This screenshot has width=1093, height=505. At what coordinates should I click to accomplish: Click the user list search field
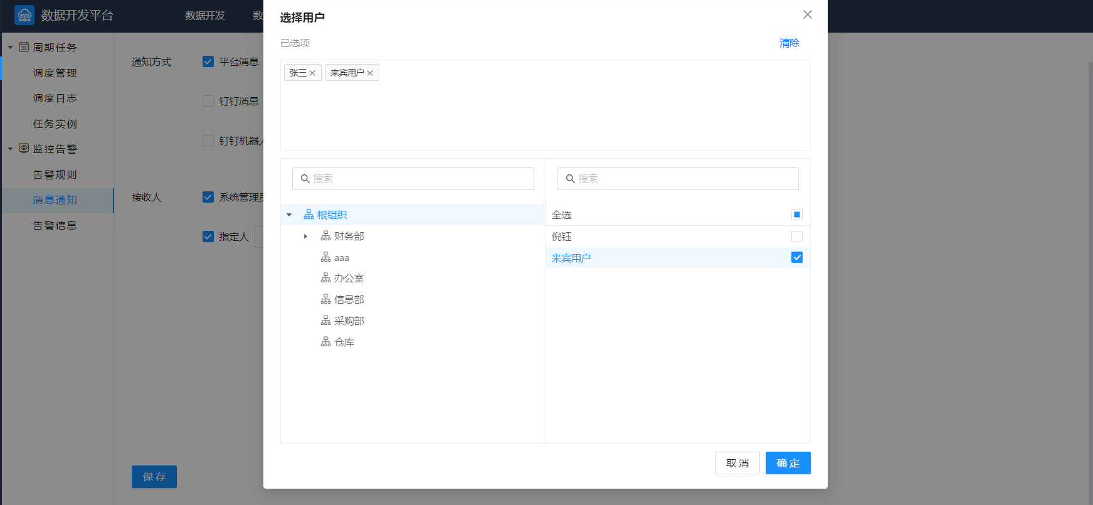pos(678,179)
